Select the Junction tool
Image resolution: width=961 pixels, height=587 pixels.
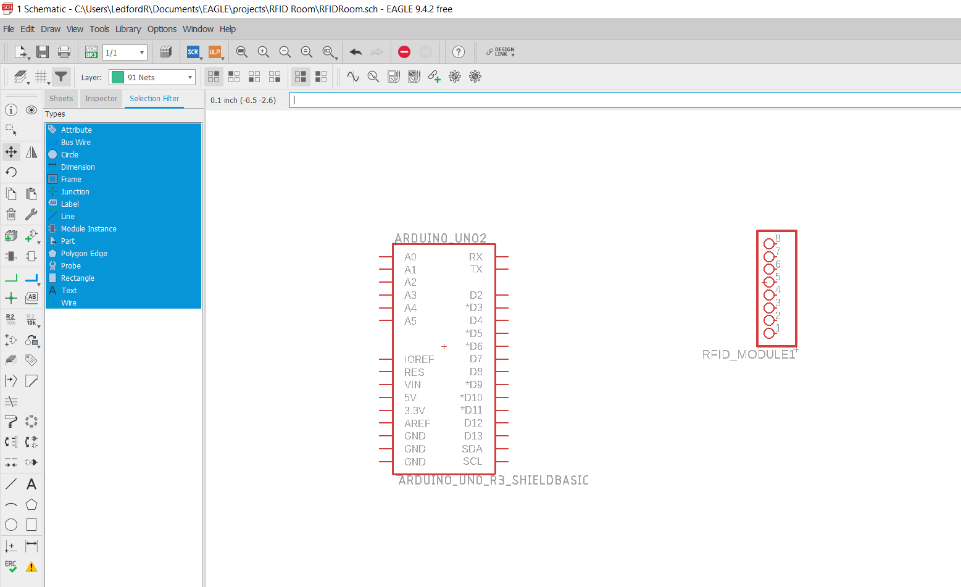[x=11, y=298]
